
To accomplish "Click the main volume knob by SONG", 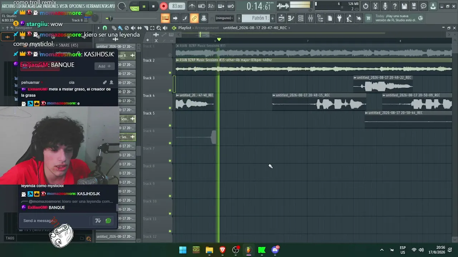I will 122,6.
